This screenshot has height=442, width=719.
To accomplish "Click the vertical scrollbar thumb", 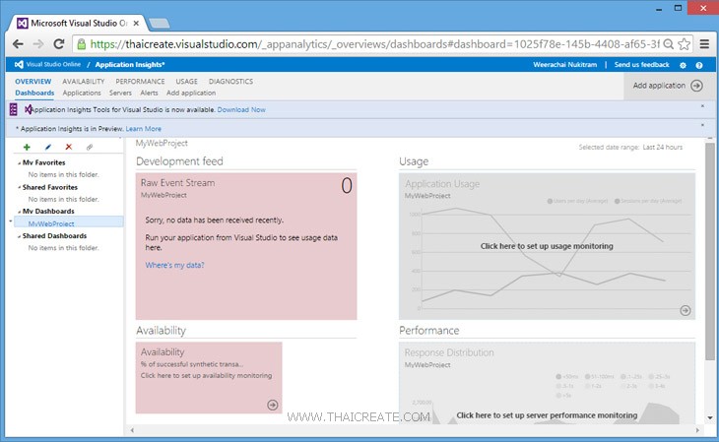I will coord(710,251).
